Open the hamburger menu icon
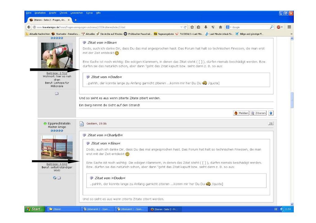The height and width of the screenshot is (223, 316). (x=289, y=27)
